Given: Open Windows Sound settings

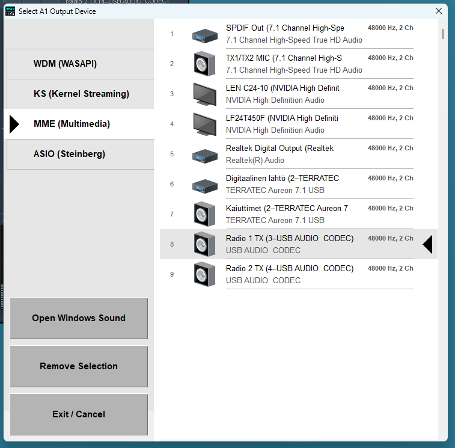Looking at the screenshot, I should coord(79,318).
